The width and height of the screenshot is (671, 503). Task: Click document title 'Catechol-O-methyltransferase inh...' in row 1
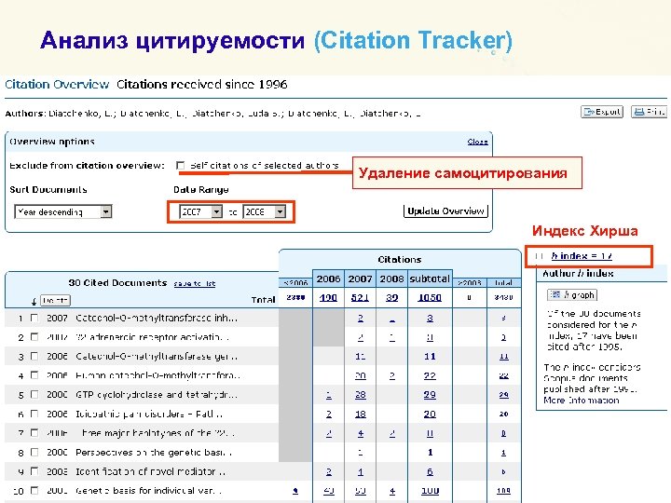157,318
